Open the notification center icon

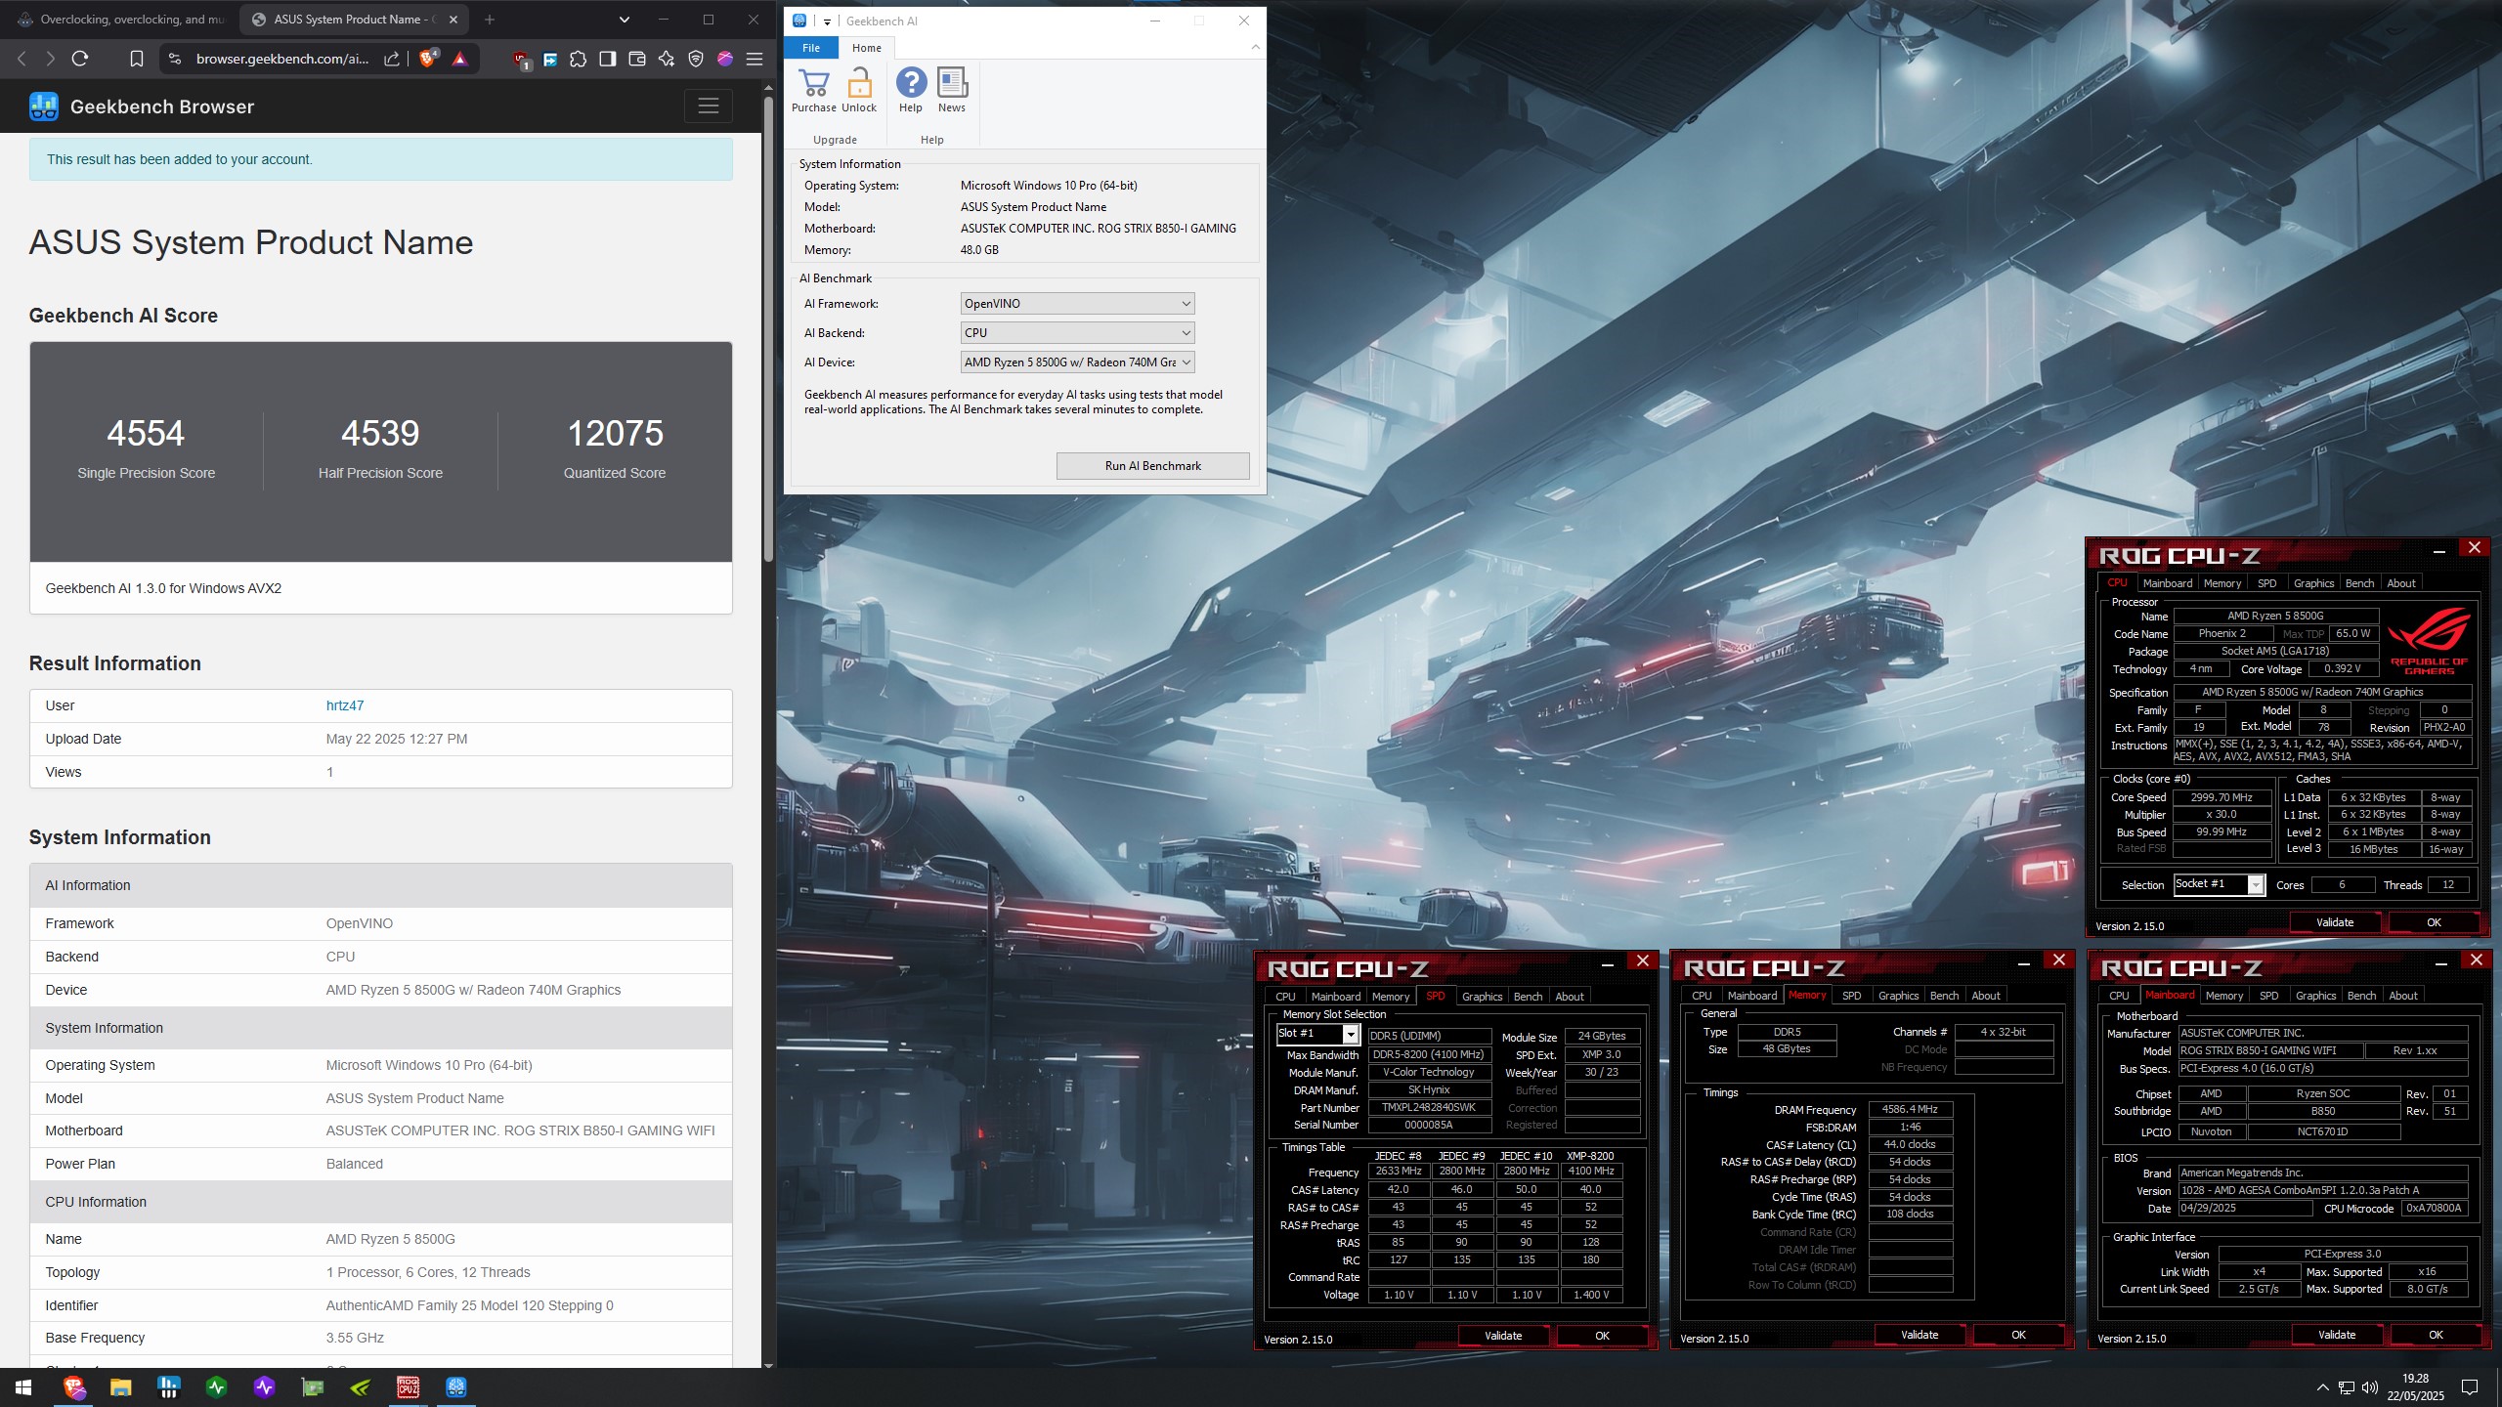coord(2469,1387)
